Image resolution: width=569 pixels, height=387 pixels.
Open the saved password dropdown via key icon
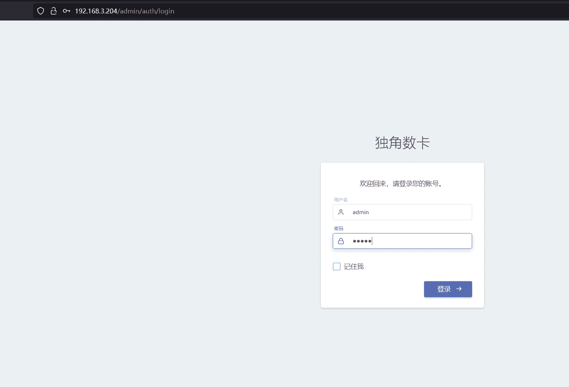66,11
